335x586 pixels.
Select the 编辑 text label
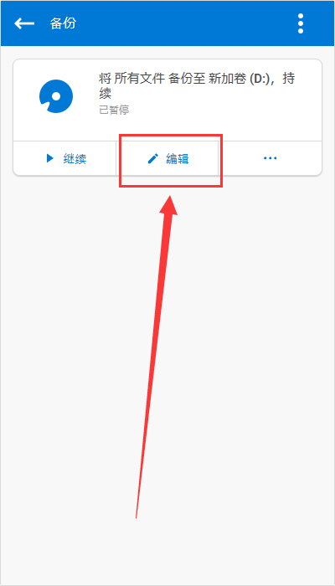[178, 159]
